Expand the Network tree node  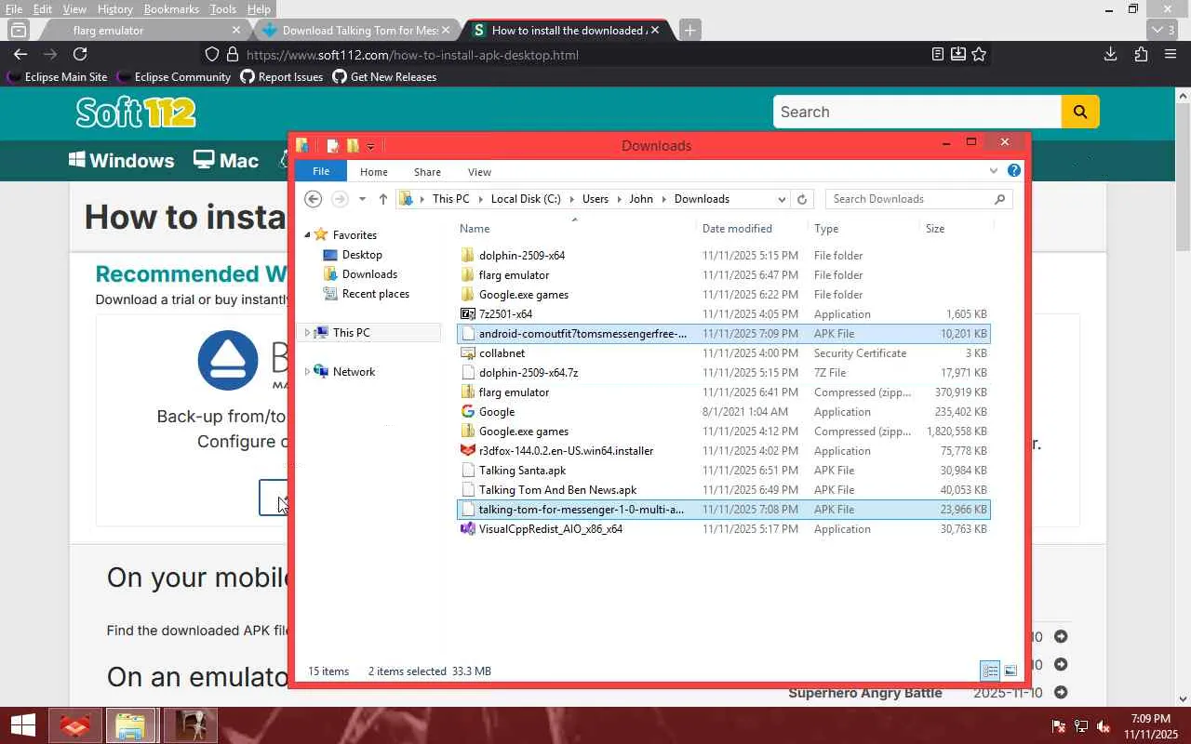pyautogui.click(x=307, y=372)
